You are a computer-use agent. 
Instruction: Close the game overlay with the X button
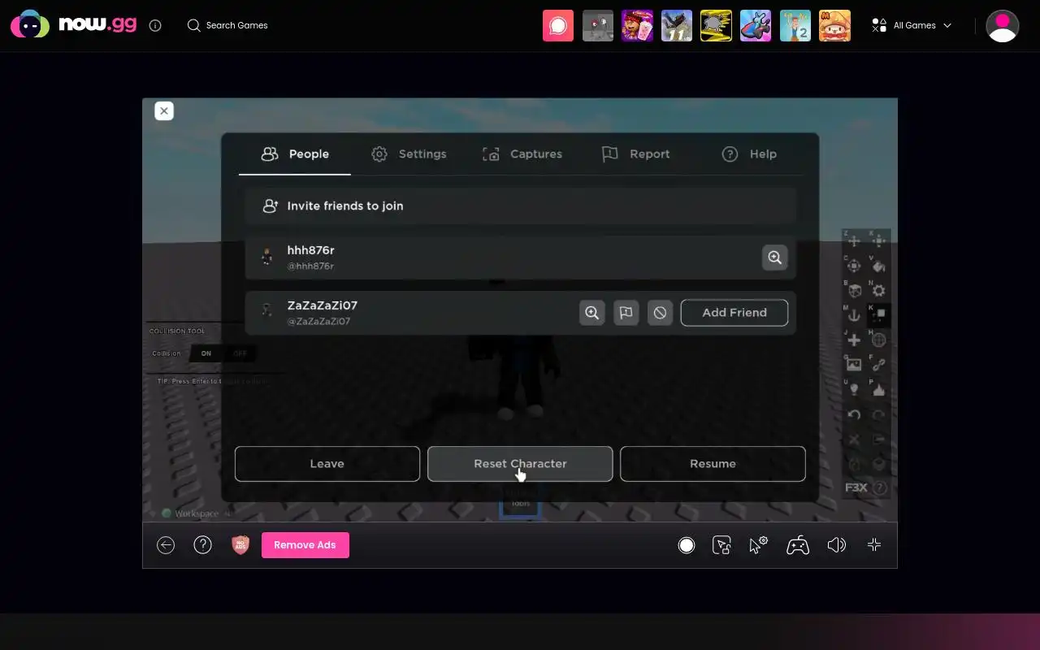click(164, 110)
